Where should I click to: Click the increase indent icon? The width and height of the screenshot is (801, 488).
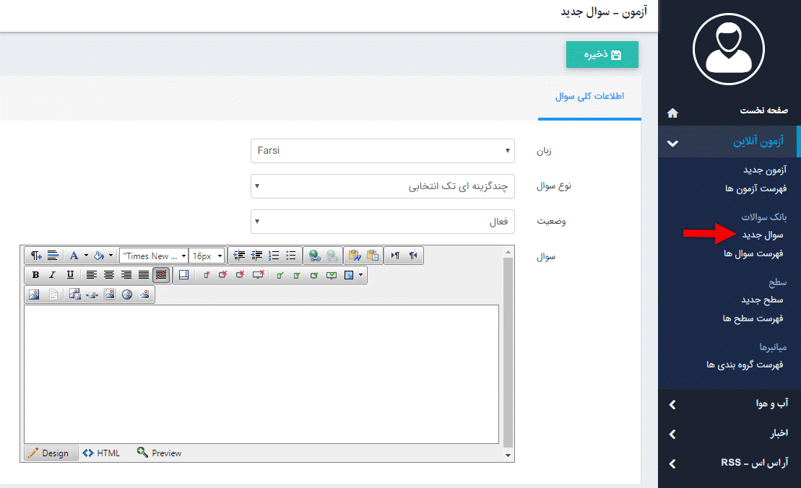point(239,256)
